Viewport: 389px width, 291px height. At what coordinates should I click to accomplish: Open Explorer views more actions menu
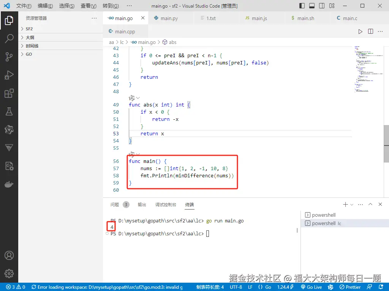pyautogui.click(x=94, y=18)
